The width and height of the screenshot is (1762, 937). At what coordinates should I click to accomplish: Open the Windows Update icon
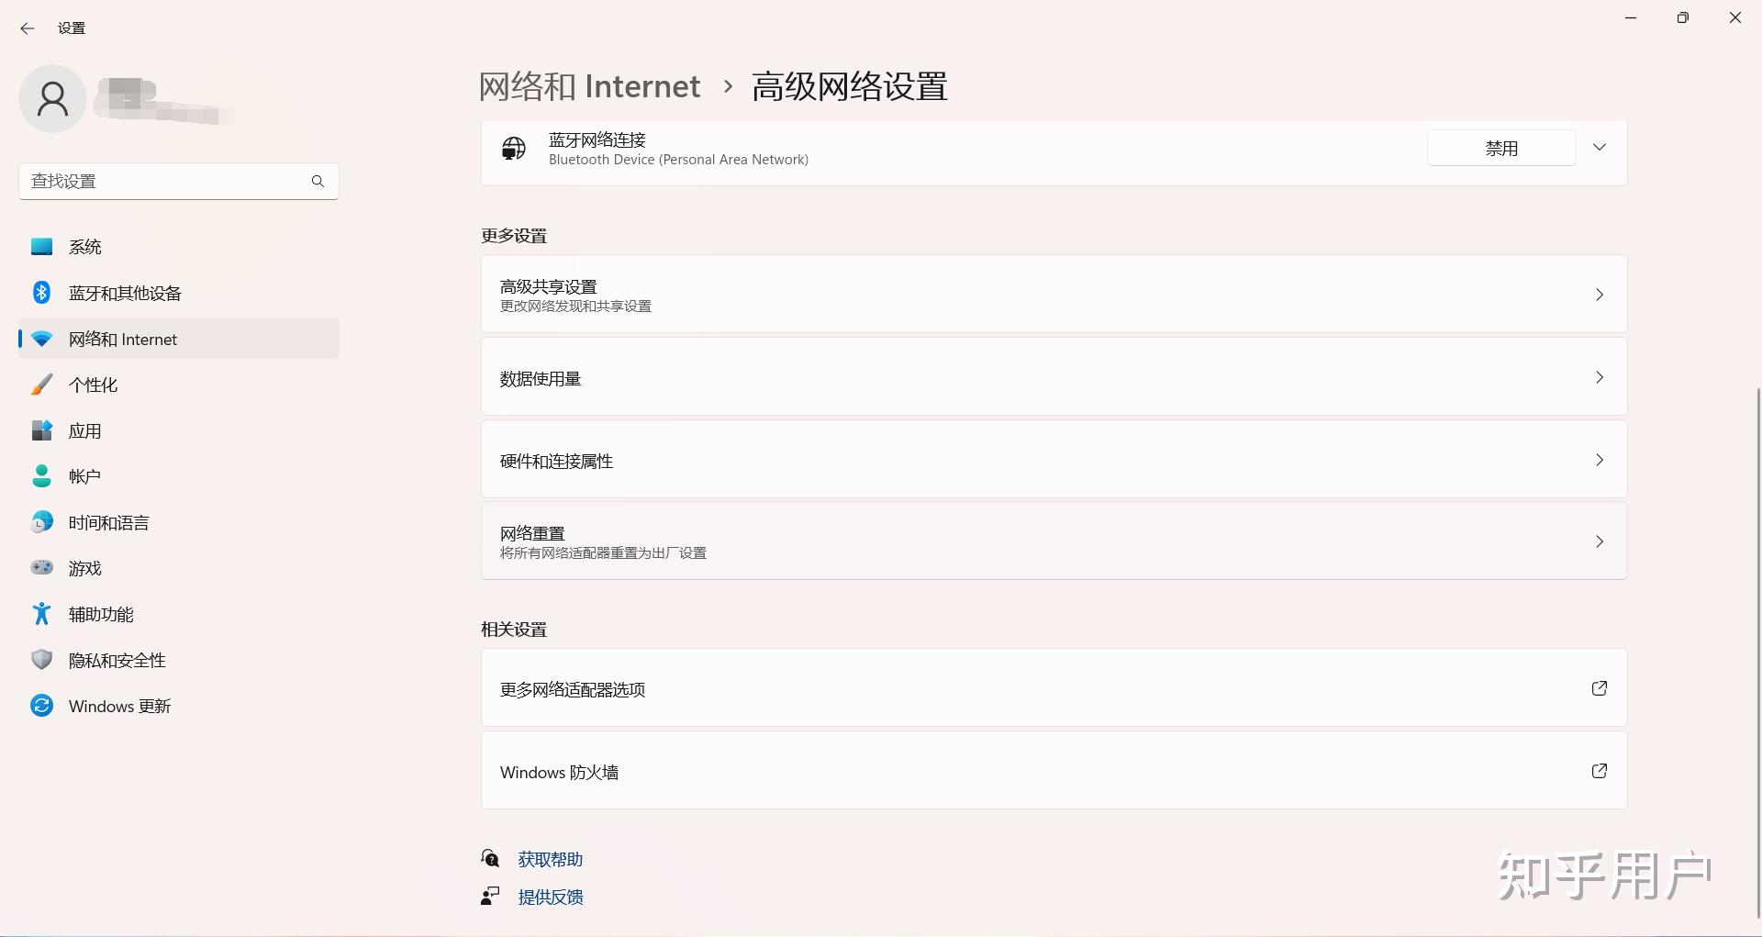coord(41,706)
